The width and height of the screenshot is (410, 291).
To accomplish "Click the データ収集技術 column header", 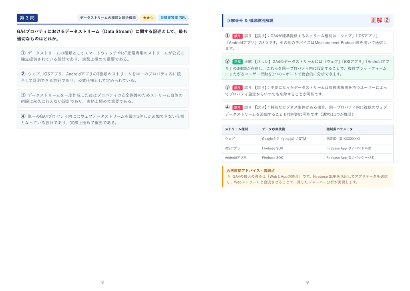I will click(x=273, y=129).
